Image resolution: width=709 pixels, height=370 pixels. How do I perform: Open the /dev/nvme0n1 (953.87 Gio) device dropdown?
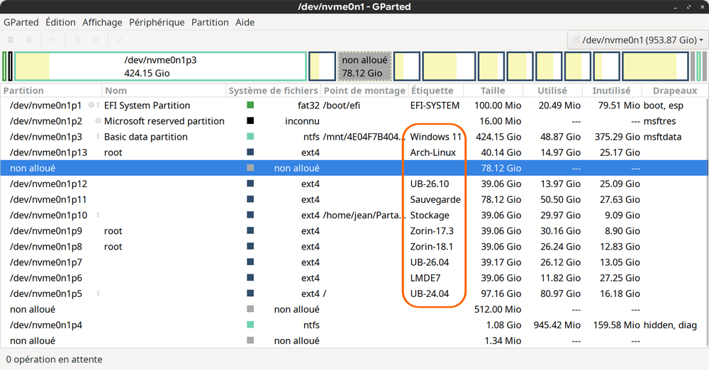[x=637, y=40]
